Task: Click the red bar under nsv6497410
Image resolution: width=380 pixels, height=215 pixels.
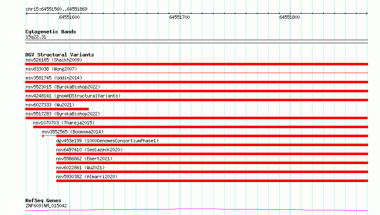Action: click(212, 154)
